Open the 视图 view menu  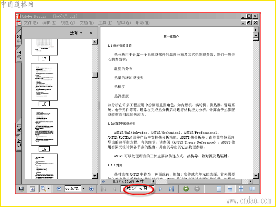[68, 23]
